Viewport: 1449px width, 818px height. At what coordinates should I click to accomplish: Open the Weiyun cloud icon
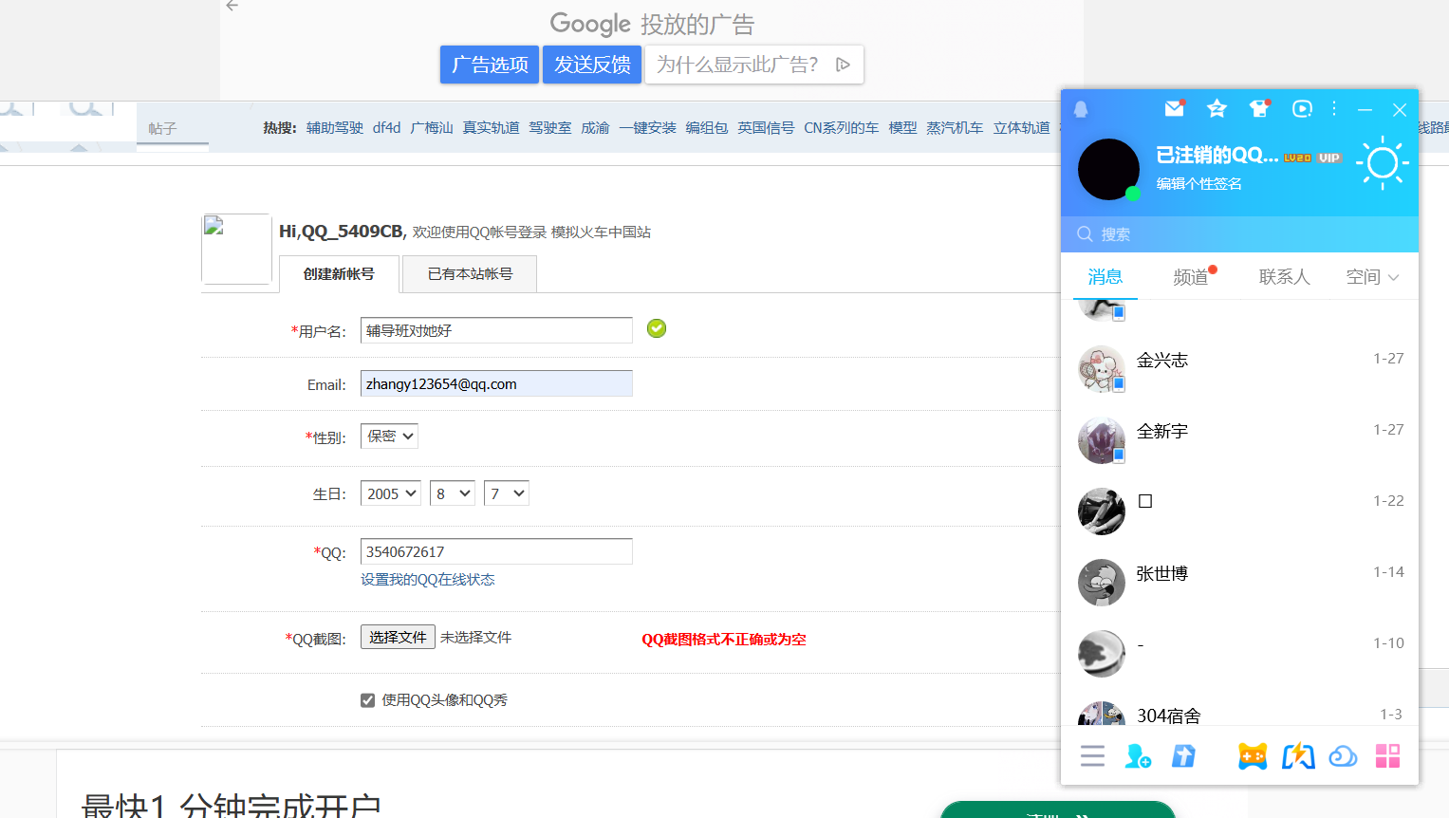tap(1343, 756)
